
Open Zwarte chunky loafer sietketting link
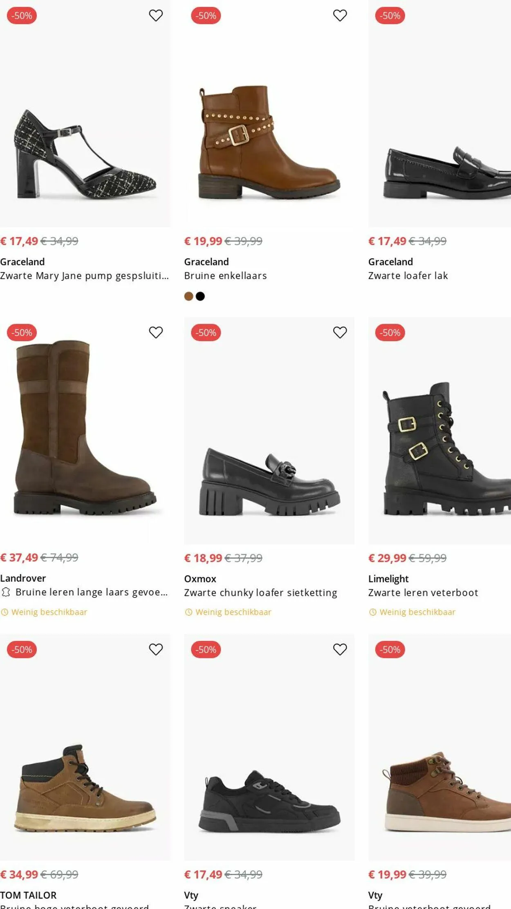(x=260, y=592)
